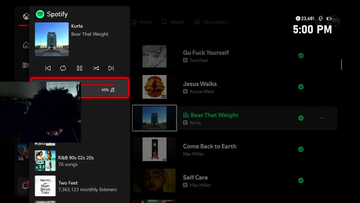Image resolution: width=360 pixels, height=203 pixels.
Task: Click the green check beside Jesus Walks
Action: pyautogui.click(x=301, y=87)
